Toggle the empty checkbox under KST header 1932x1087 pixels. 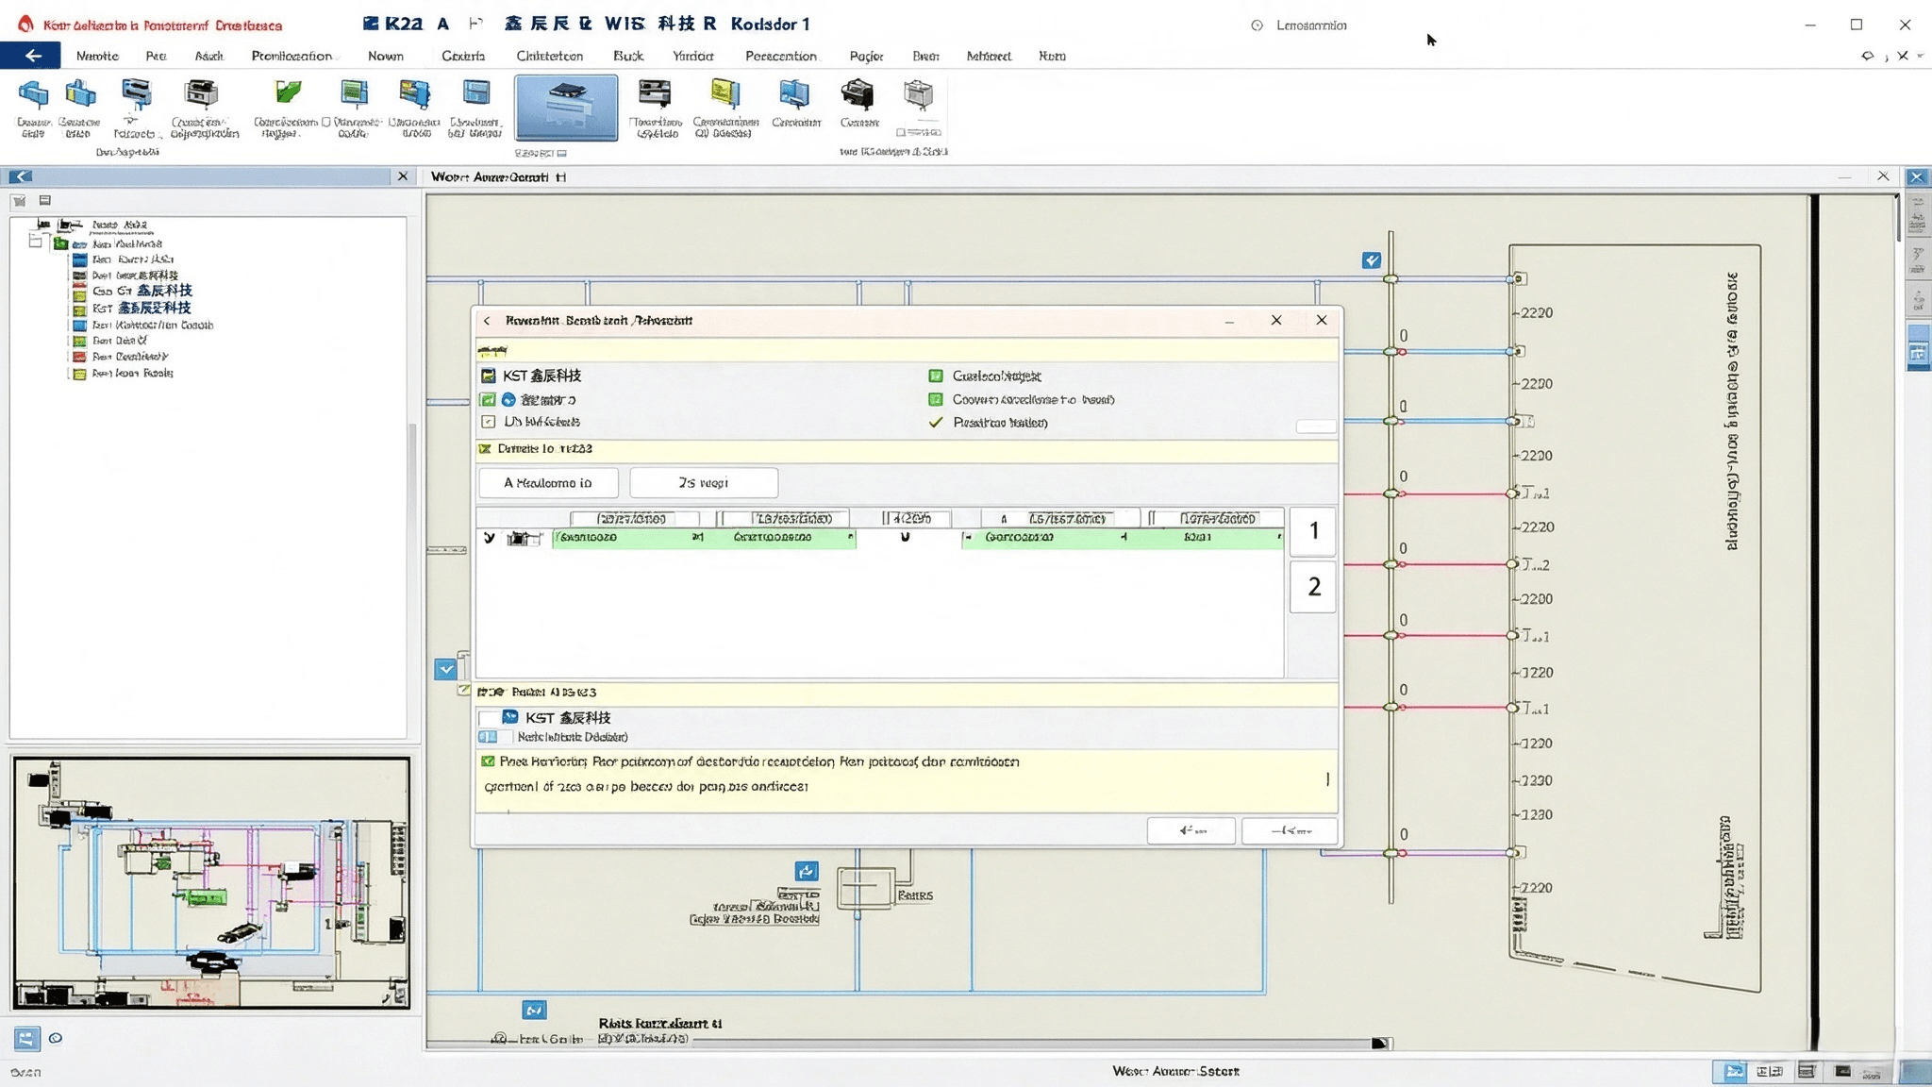[x=488, y=422]
